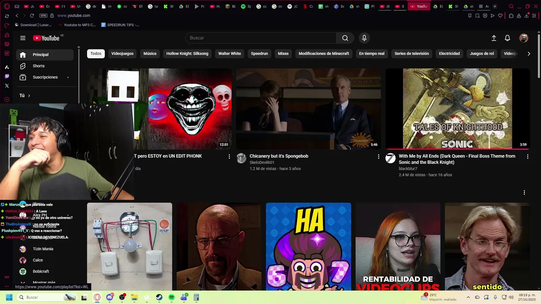541x304 pixels.
Task: Click the YouTube logo
Action: point(46,38)
